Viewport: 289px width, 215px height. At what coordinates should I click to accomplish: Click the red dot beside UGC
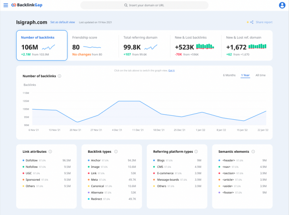click(x=23, y=173)
